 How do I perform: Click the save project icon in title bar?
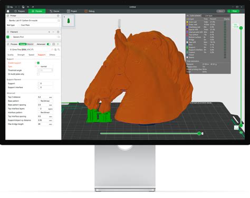(x=23, y=7)
